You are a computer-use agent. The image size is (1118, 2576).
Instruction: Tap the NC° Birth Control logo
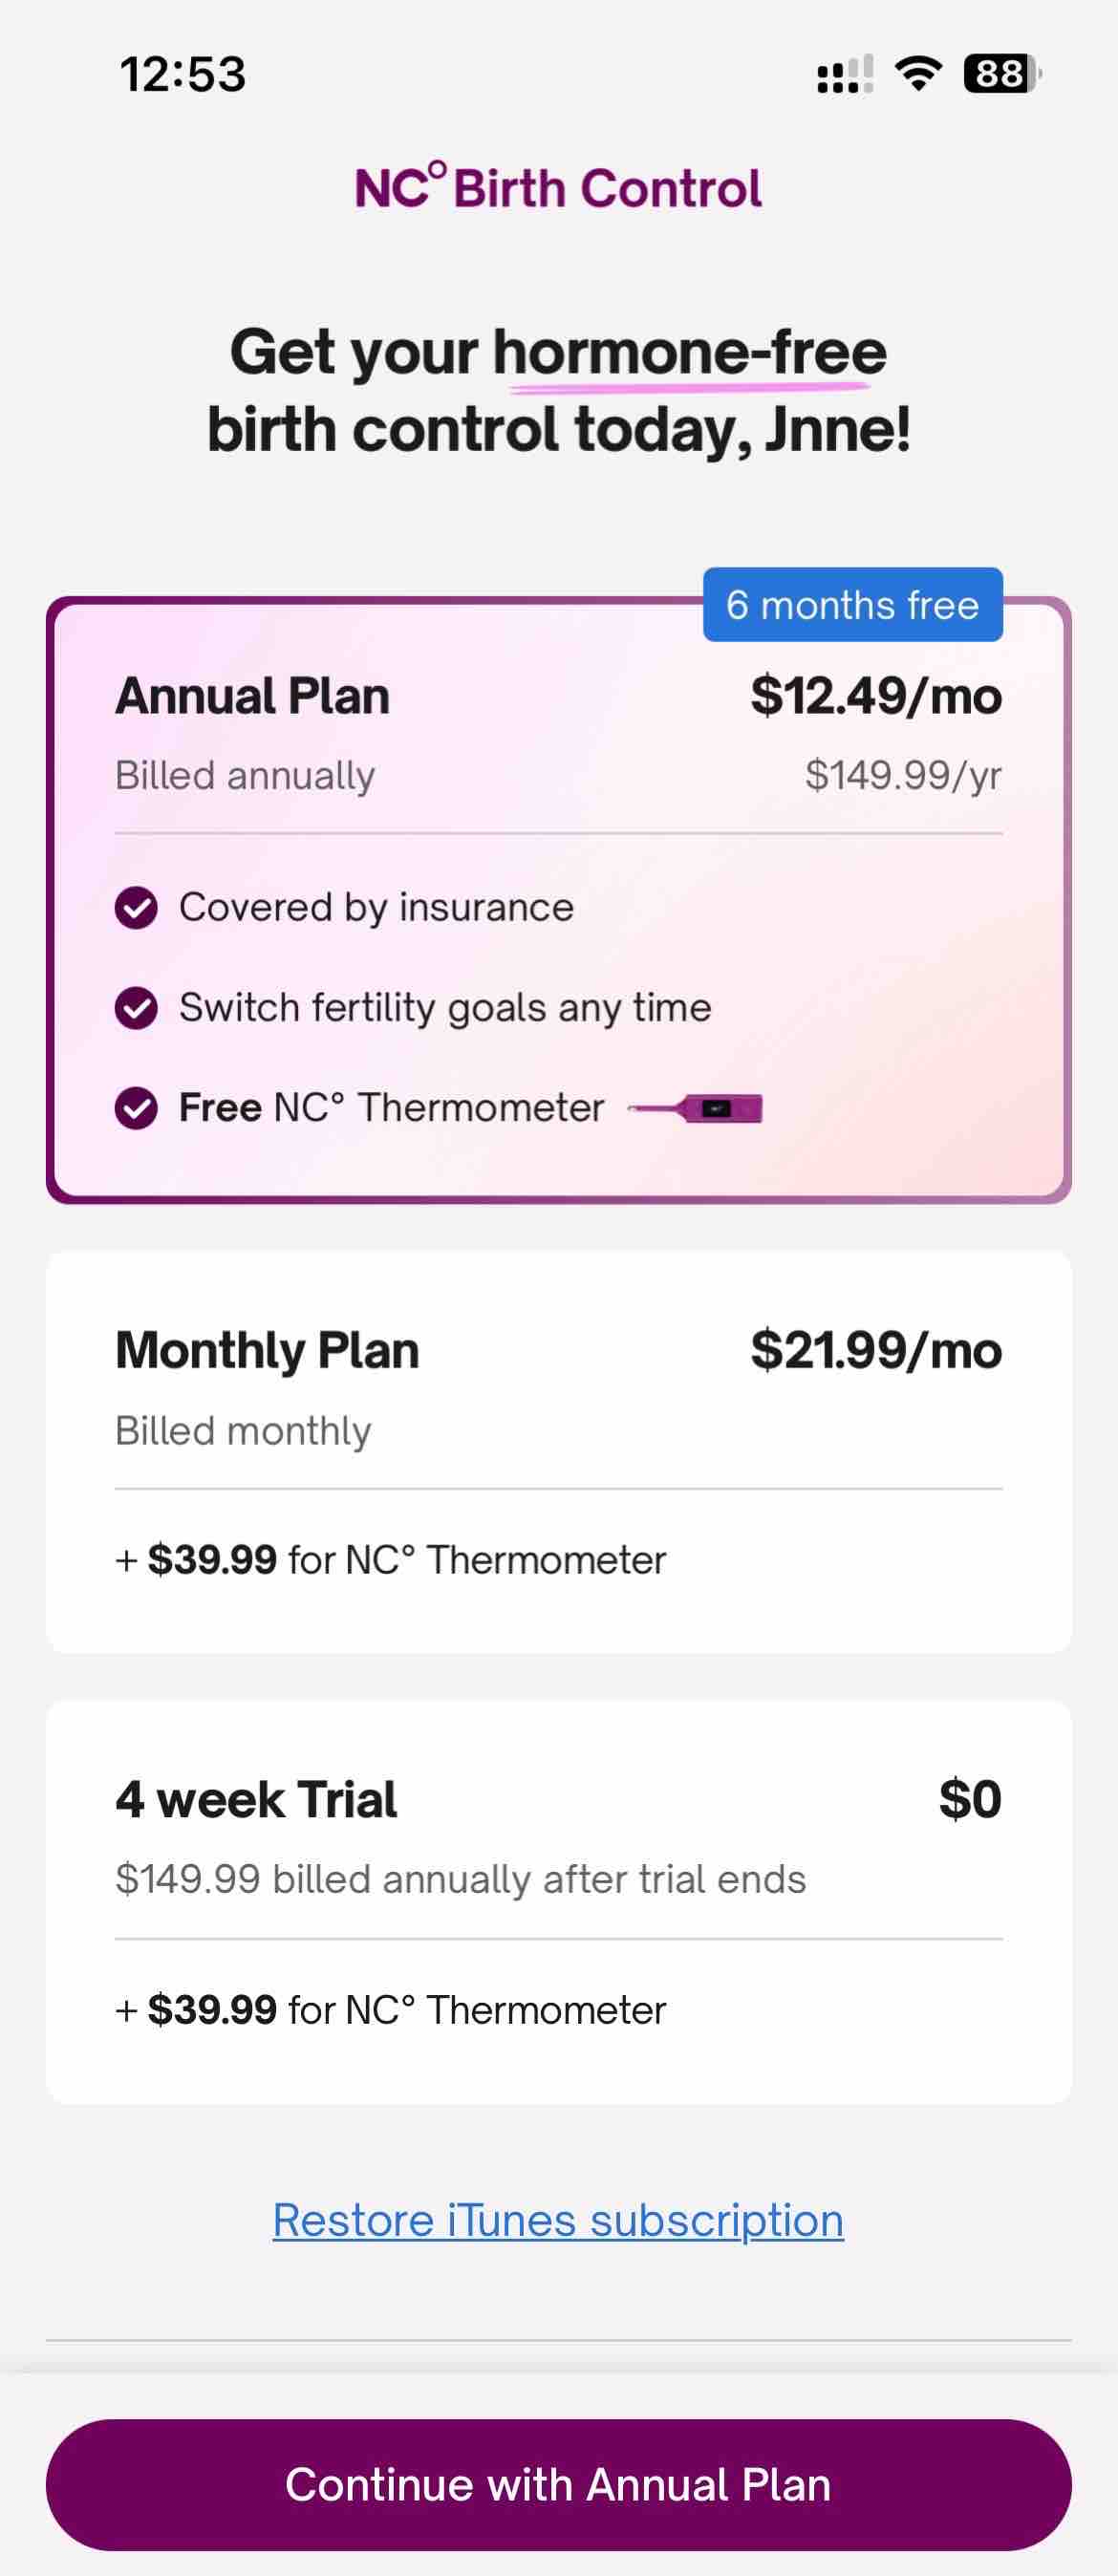tap(558, 187)
